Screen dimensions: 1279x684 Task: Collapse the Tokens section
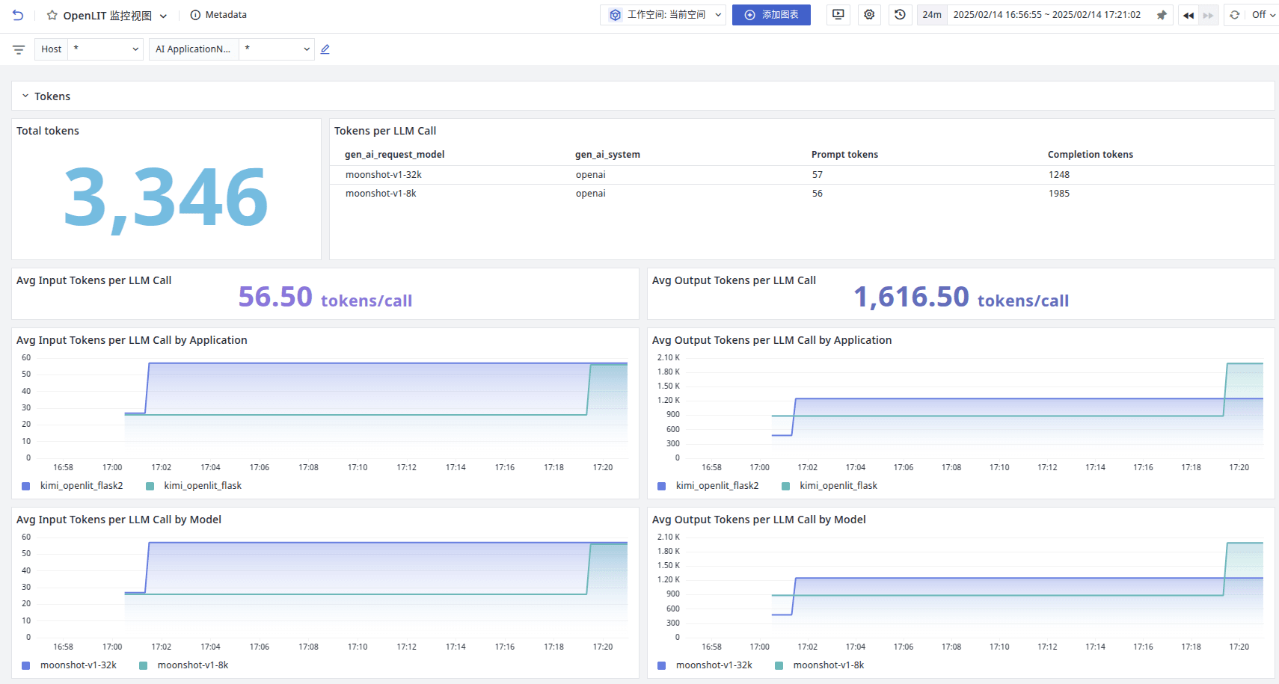point(25,96)
